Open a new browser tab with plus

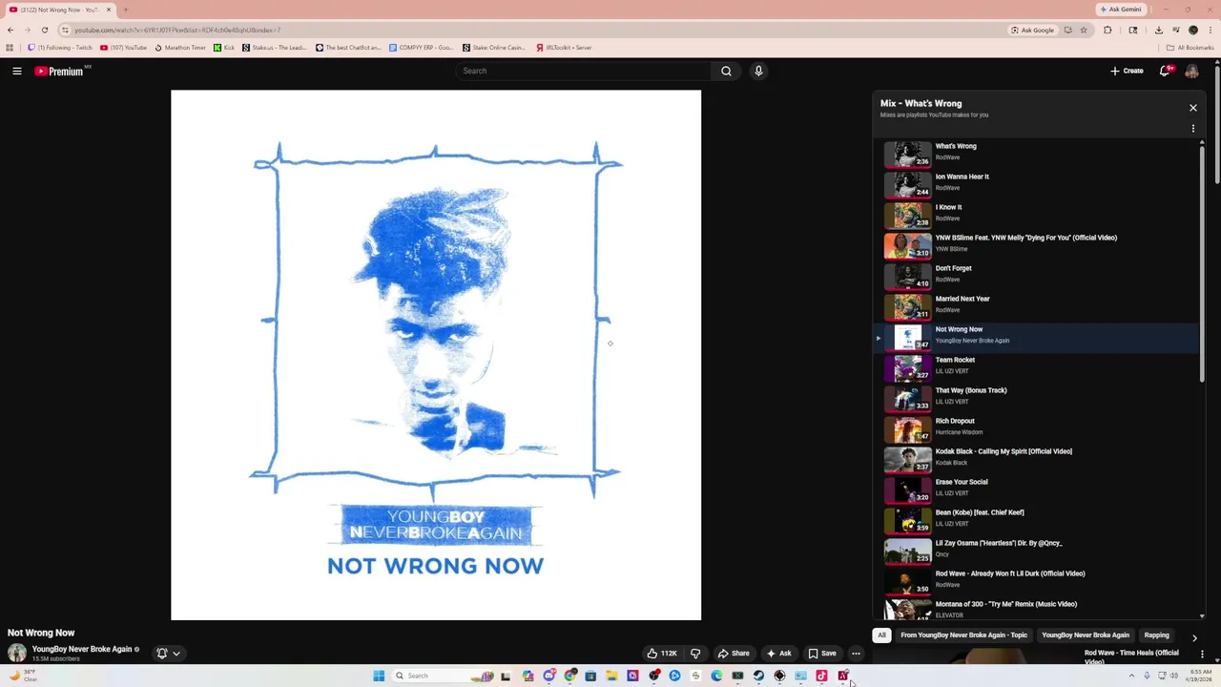(125, 10)
